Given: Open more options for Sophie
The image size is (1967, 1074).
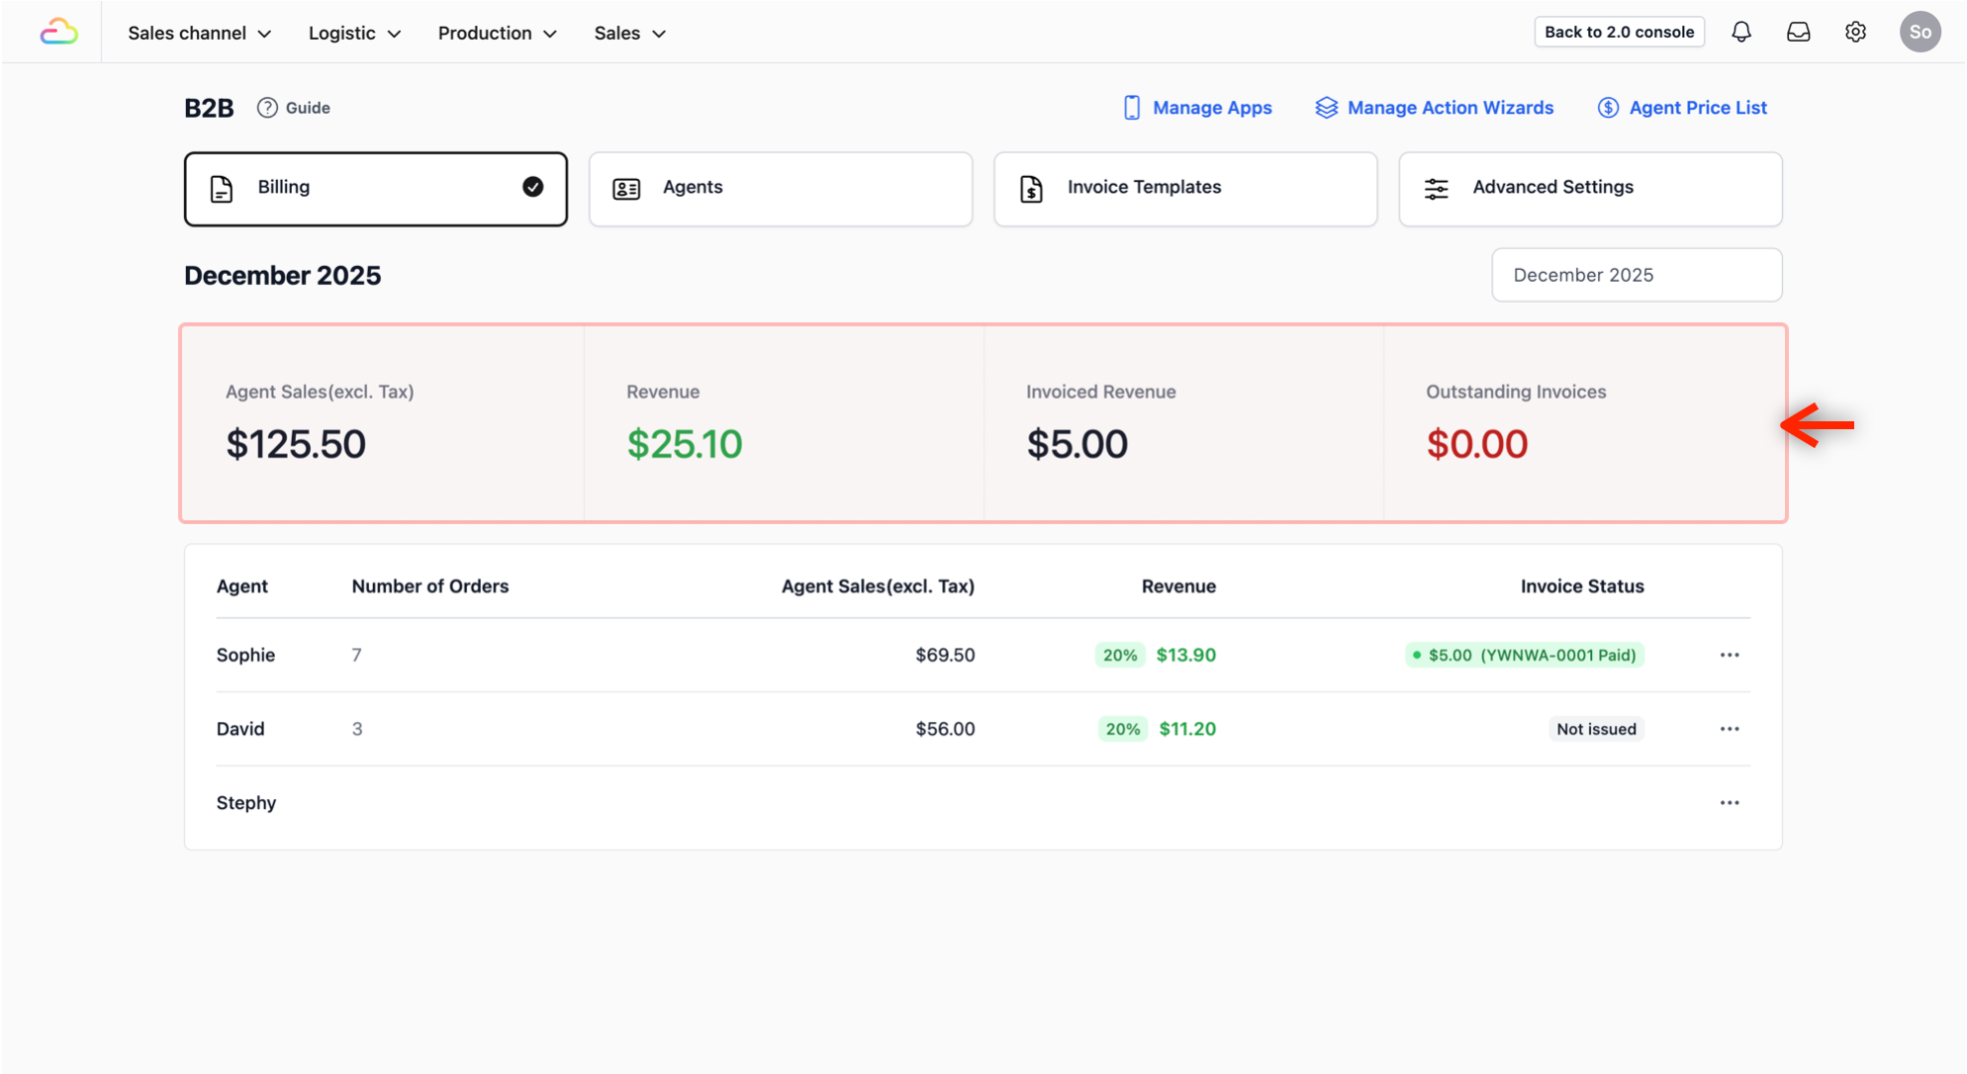Looking at the screenshot, I should point(1729,655).
